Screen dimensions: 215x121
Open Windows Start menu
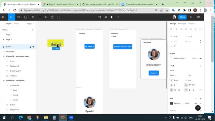tap(4, 118)
